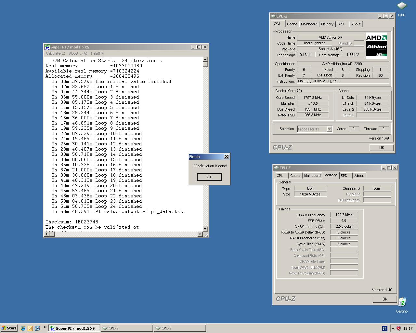Screen dimensions: 416x333
Task: Show hidden tray icons with the arrow
Action: click(x=393, y=328)
